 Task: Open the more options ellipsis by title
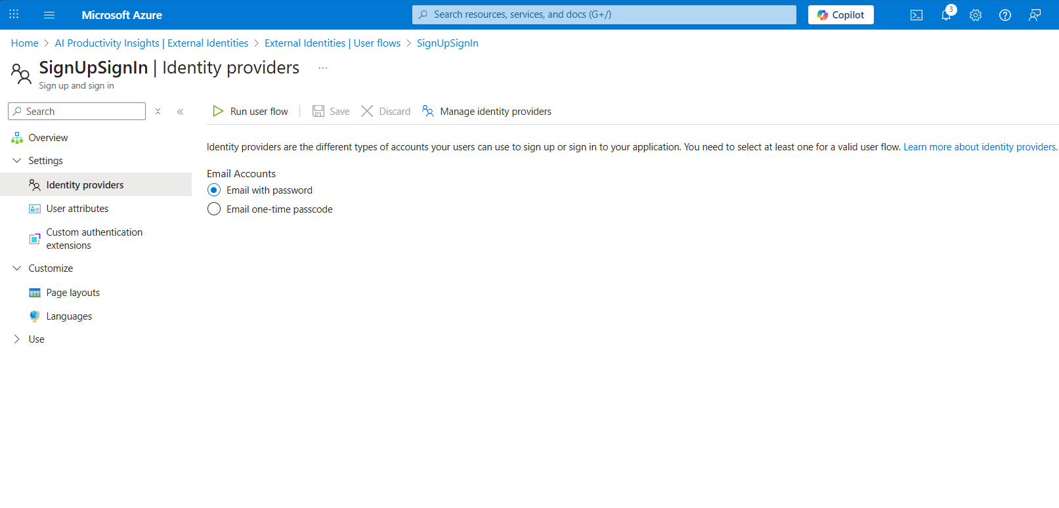tap(323, 68)
